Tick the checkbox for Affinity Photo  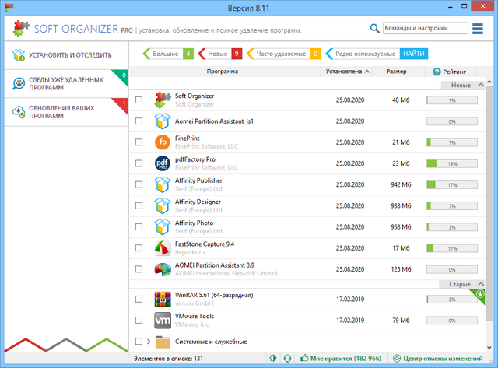[x=139, y=227]
